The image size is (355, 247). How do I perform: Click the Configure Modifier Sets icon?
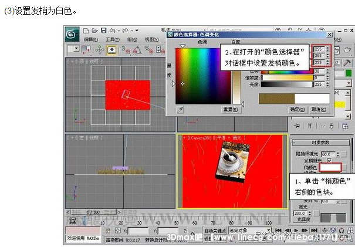pos(345,126)
